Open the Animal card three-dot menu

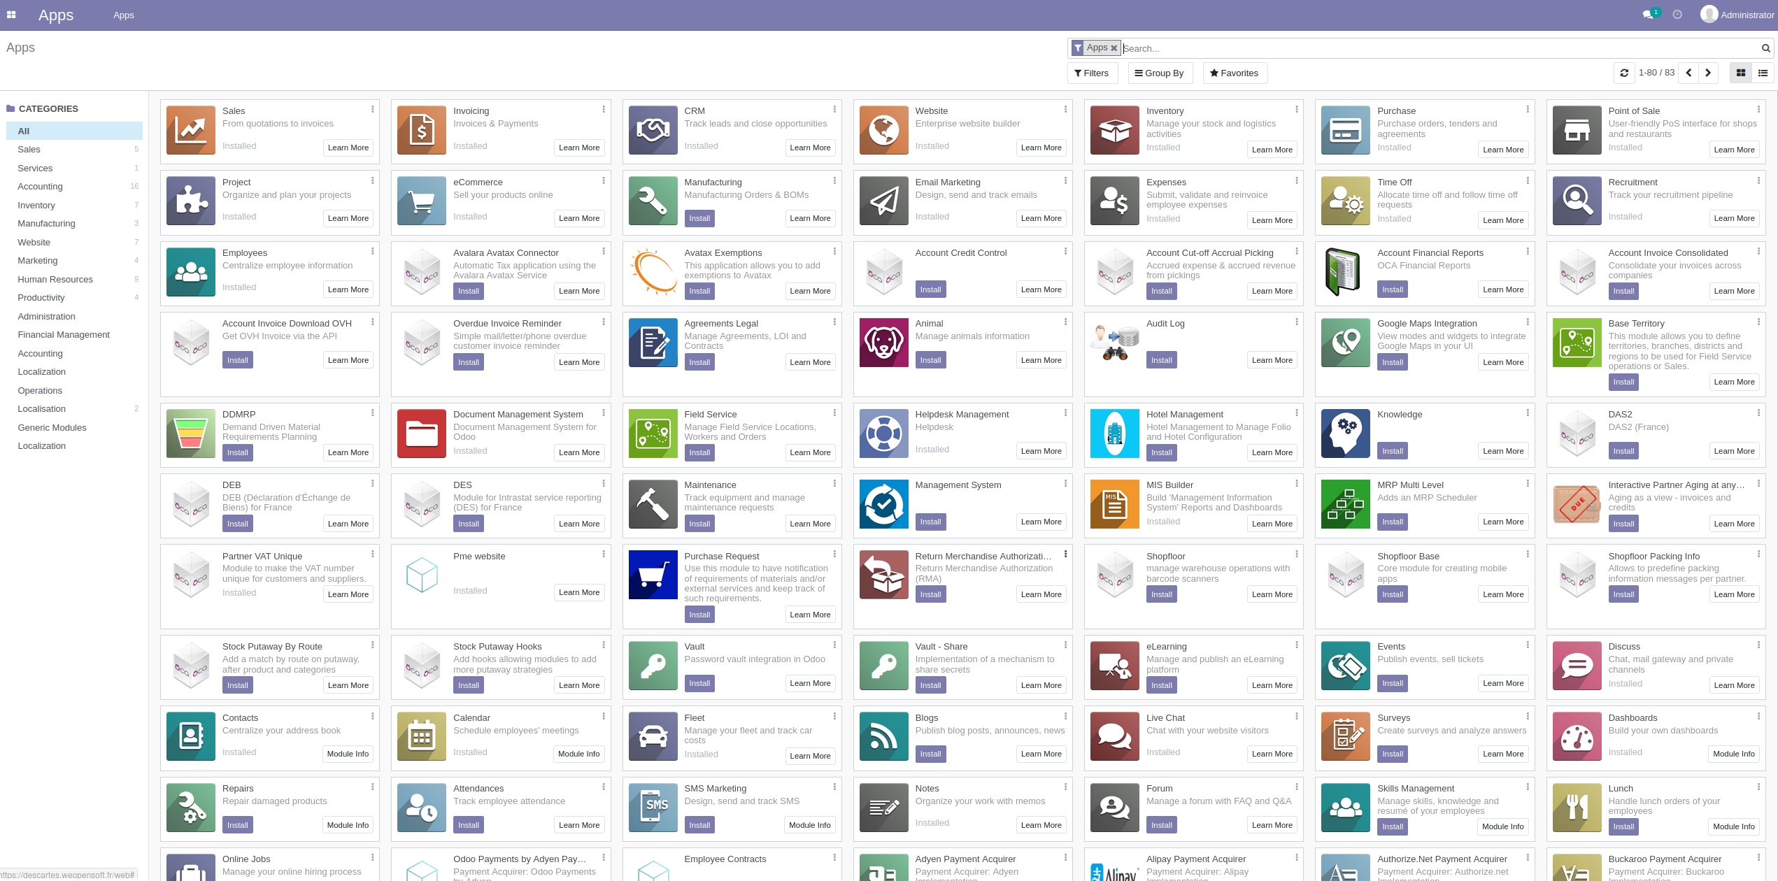point(1065,322)
